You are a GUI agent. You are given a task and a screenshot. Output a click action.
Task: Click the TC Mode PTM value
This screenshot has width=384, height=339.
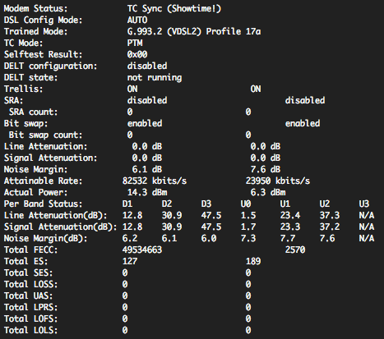(135, 44)
